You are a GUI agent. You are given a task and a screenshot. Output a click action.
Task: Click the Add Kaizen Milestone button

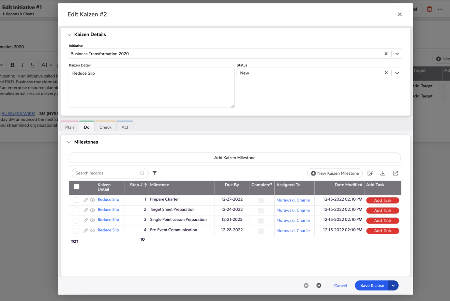[235, 158]
